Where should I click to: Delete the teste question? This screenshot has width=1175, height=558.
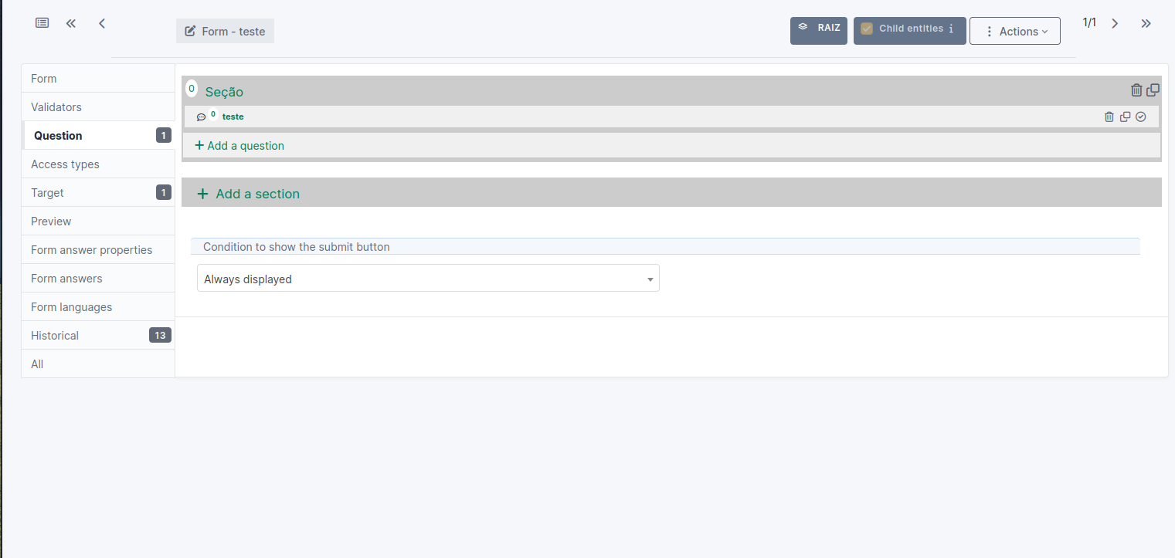click(x=1109, y=117)
